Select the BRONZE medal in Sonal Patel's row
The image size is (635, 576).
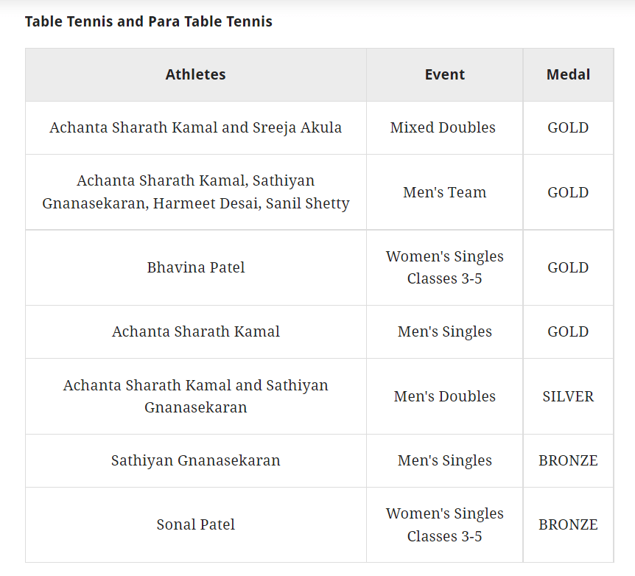(568, 524)
